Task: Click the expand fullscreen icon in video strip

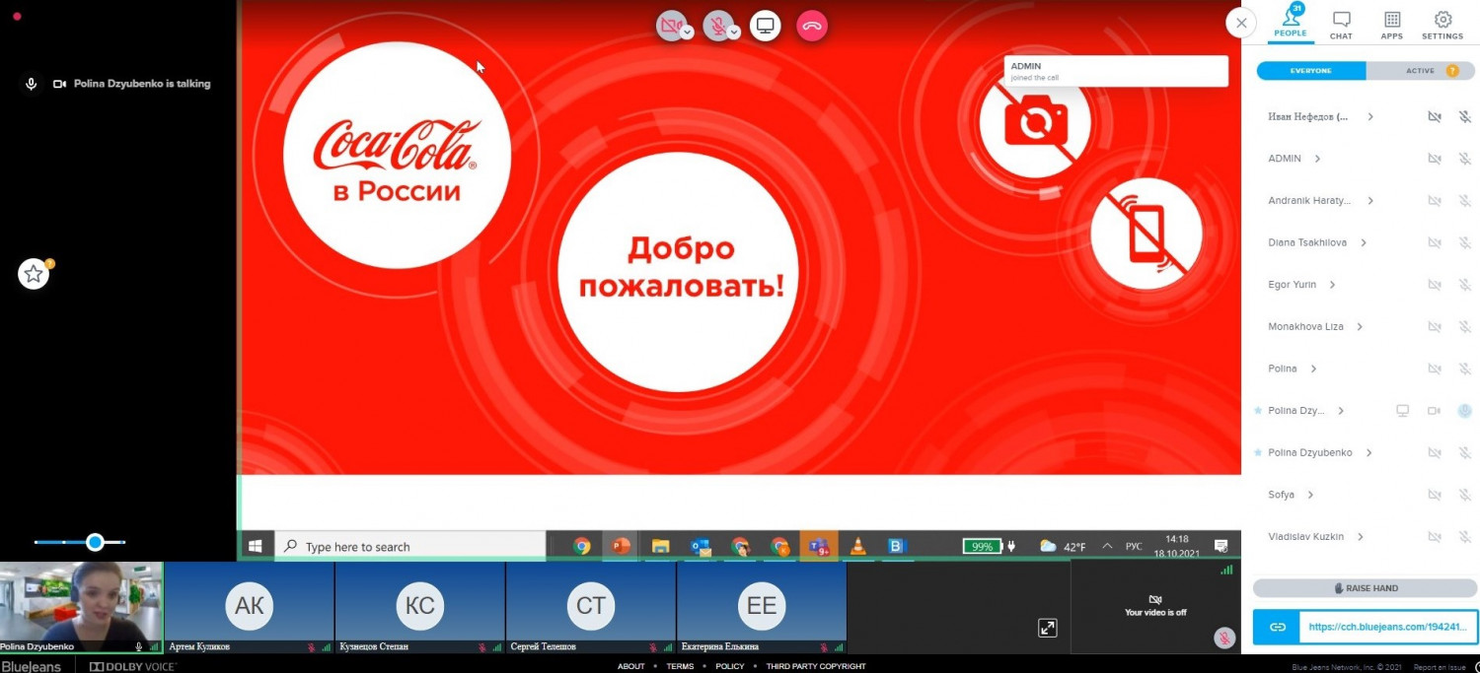Action: pos(1048,628)
